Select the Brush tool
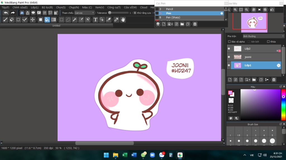Viewport: 286px width, 160px height. (5, 20)
